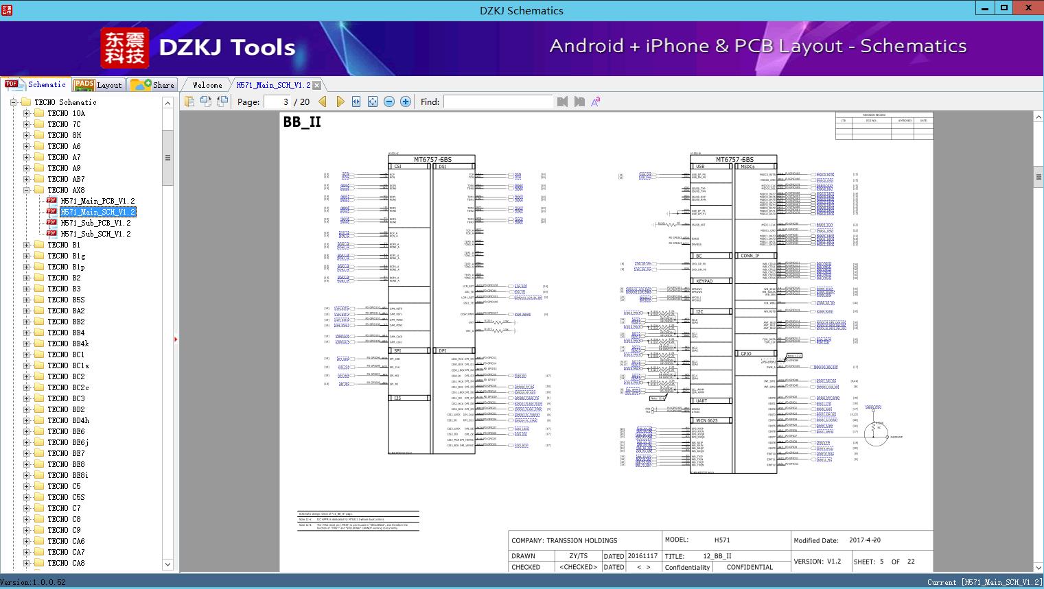The height and width of the screenshot is (589, 1044).
Task: Zoom out with the minus icon
Action: (389, 101)
